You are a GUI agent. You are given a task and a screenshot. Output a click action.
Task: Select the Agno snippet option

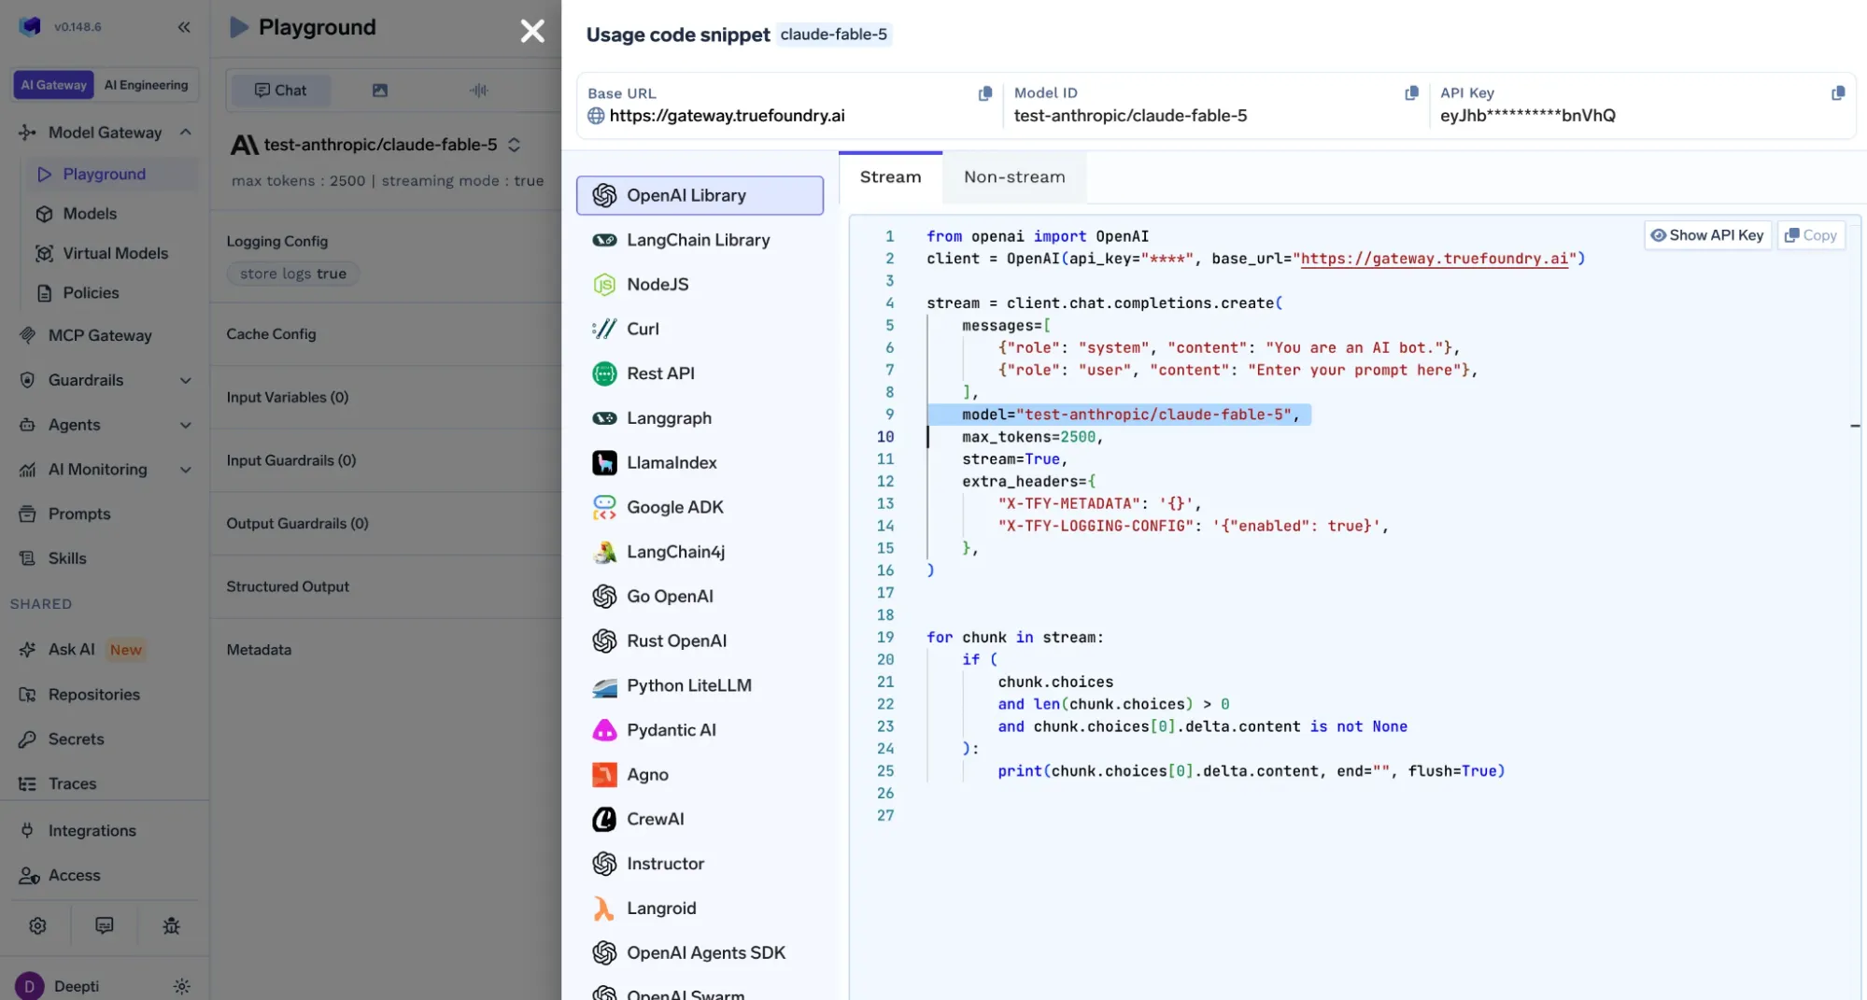[700, 775]
